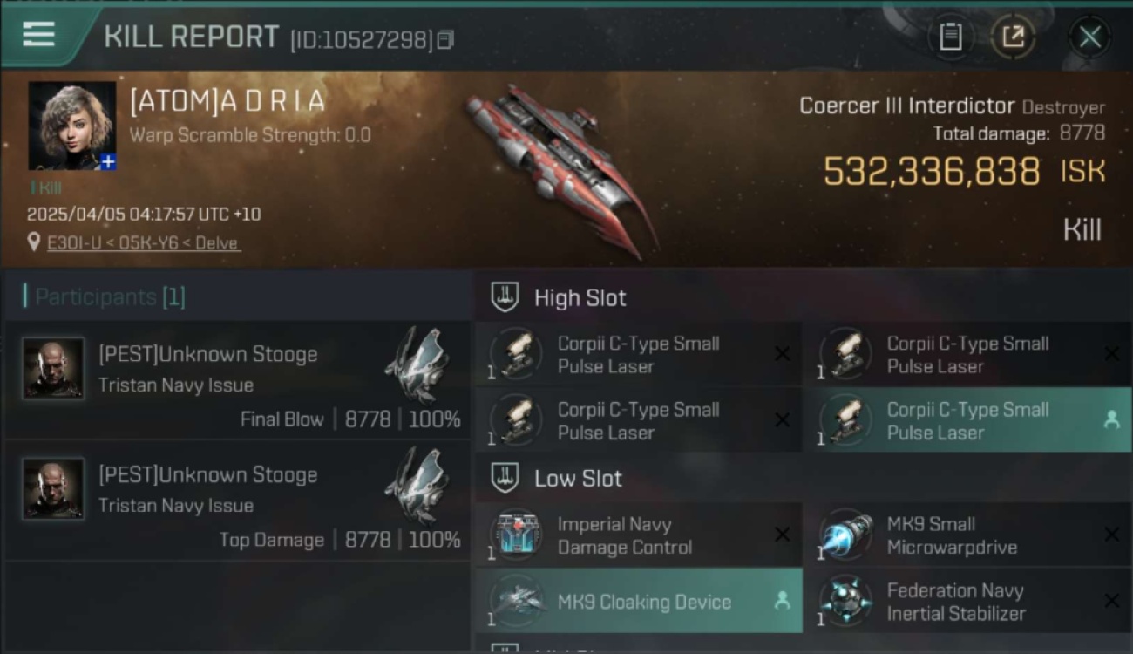Select Top Damage participant Unknown Stooge
1133x654 pixels.
(237, 501)
